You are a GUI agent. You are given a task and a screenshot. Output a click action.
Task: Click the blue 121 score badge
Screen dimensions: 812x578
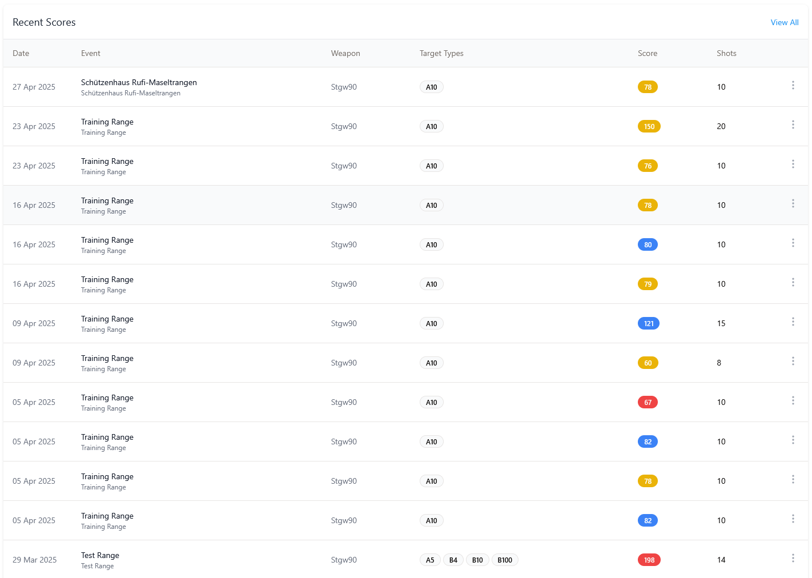click(648, 323)
